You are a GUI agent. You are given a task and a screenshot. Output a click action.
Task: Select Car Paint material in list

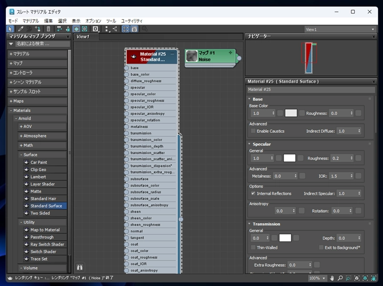click(45, 162)
